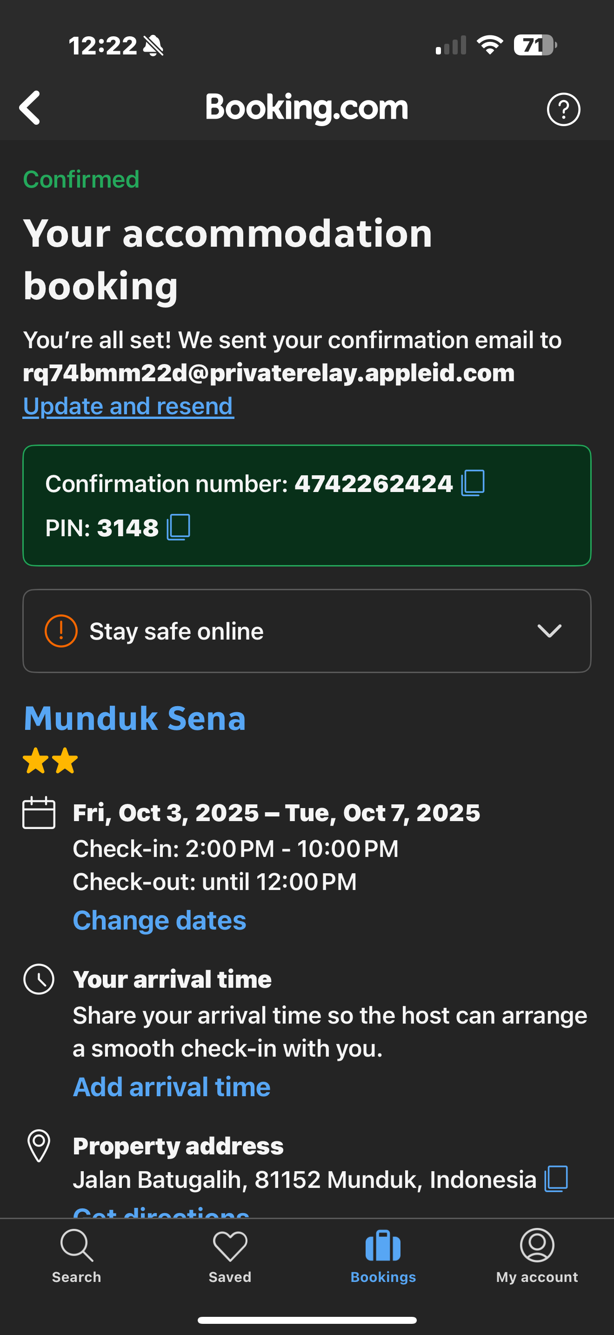Expand the Stay safe online section
Viewport: 614px width, 1335px height.
307,631
